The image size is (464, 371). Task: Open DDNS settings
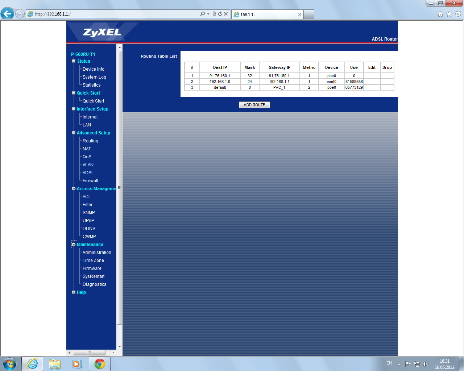click(x=89, y=229)
